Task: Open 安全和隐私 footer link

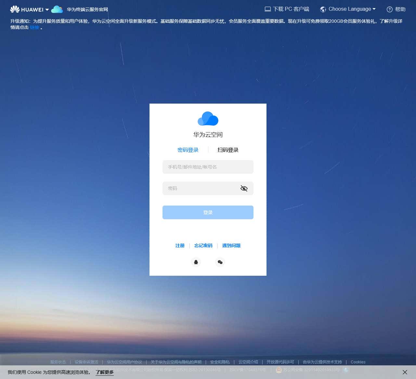Action: pos(220,362)
